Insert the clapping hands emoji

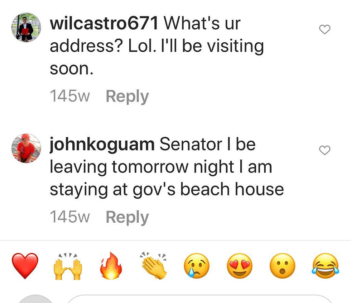(x=154, y=266)
